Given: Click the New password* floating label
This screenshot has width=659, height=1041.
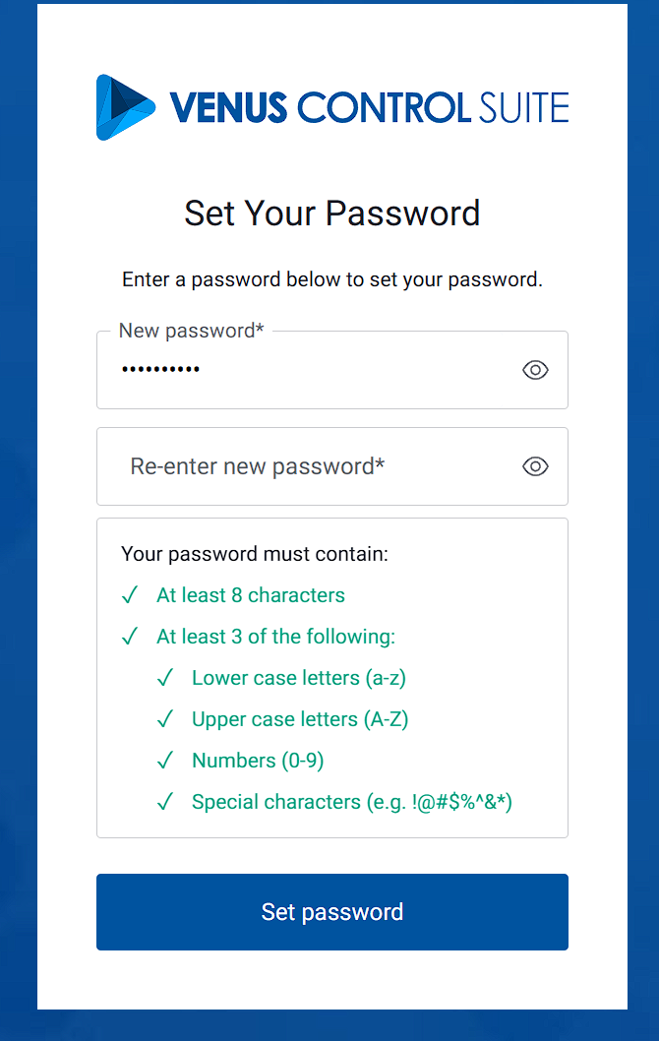Looking at the screenshot, I should tap(191, 331).
